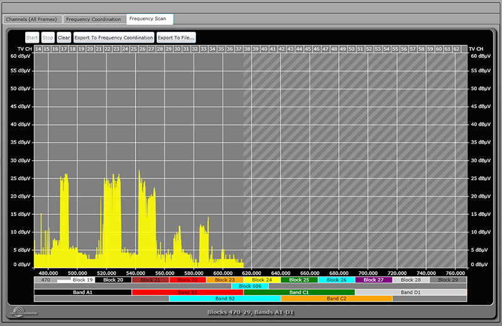Image resolution: width=502 pixels, height=326 pixels.
Task: Switch to Channels (All Frames) tab
Action: pyautogui.click(x=33, y=19)
